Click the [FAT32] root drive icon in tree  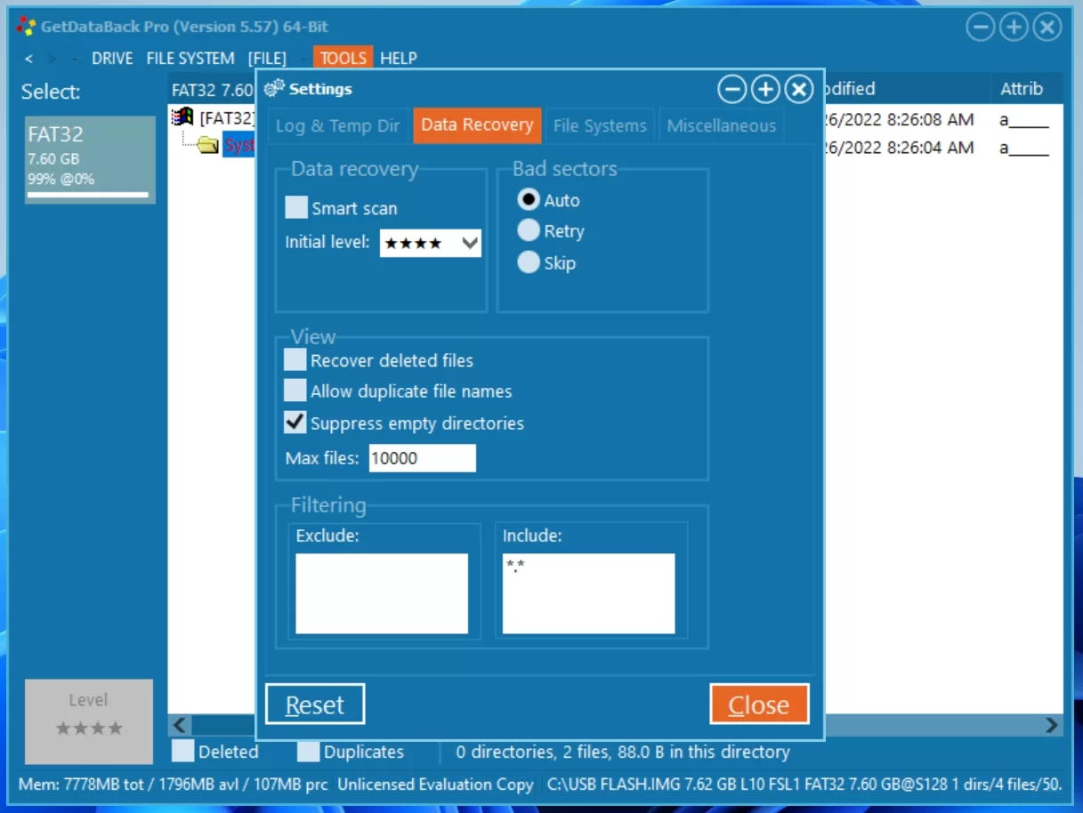pyautogui.click(x=183, y=117)
